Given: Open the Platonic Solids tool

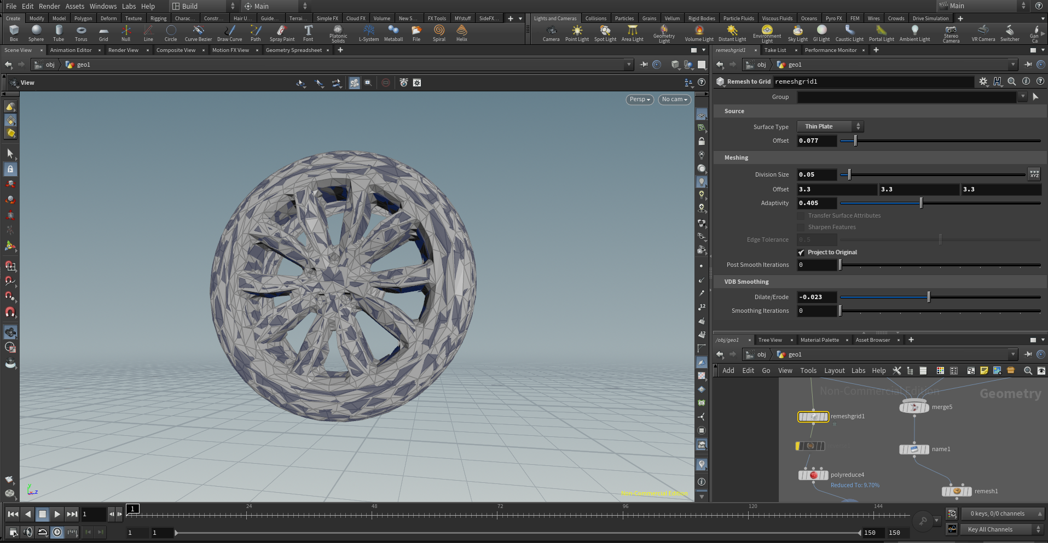Looking at the screenshot, I should pyautogui.click(x=338, y=34).
